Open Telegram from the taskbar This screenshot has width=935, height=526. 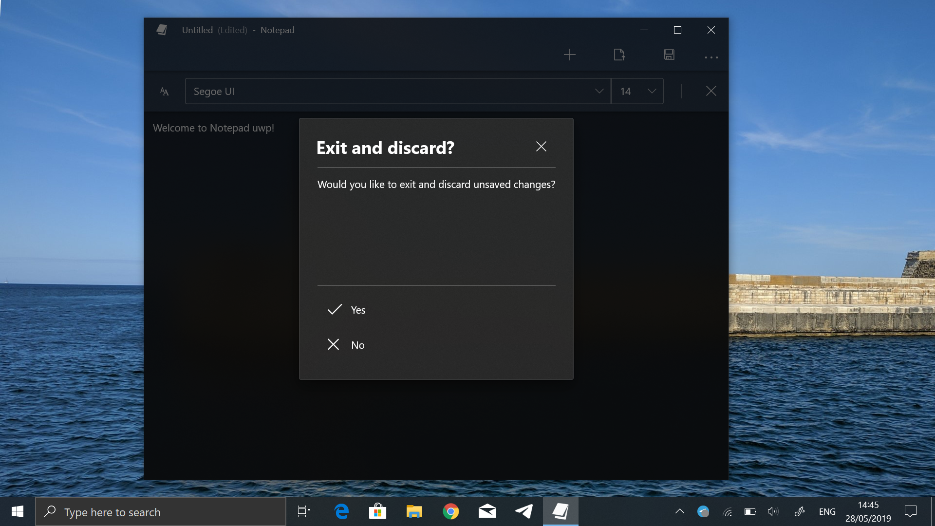pyautogui.click(x=524, y=511)
